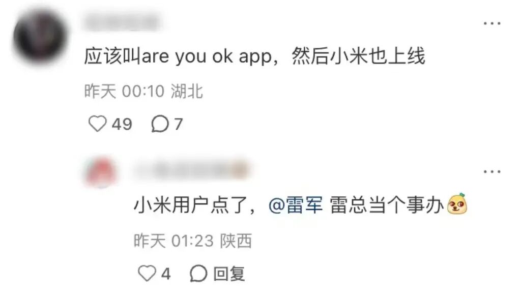Image resolution: width=521 pixels, height=298 pixels.
Task: Like the reply with 4 likes
Action: [x=147, y=274]
